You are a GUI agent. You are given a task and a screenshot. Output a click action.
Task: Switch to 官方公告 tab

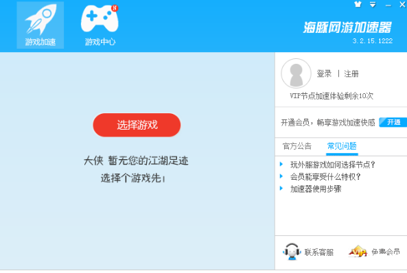click(x=297, y=146)
